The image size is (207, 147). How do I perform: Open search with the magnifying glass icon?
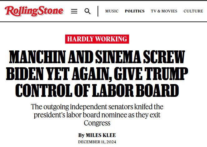pos(87,11)
